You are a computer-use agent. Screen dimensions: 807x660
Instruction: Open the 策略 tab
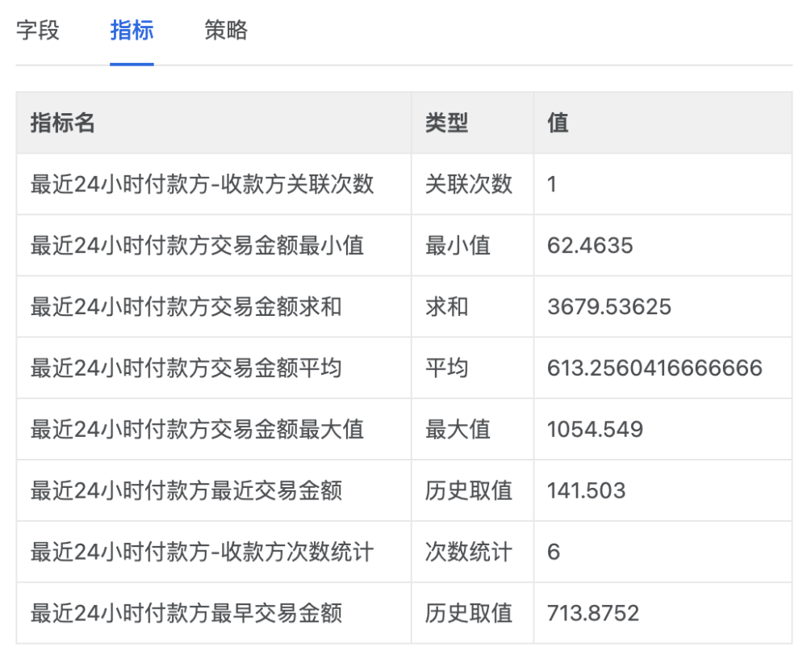click(x=226, y=32)
